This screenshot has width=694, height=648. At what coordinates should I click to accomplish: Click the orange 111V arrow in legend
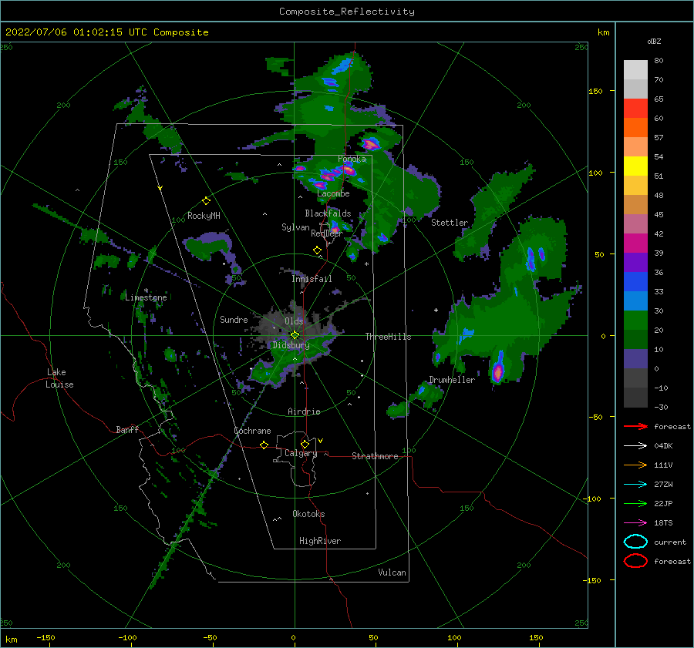coord(635,465)
